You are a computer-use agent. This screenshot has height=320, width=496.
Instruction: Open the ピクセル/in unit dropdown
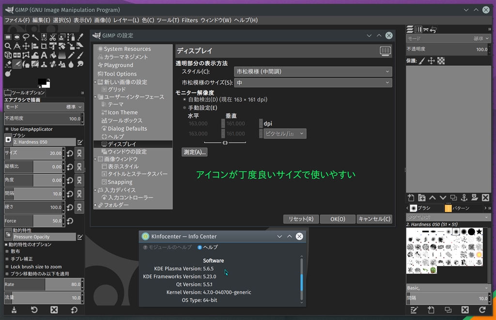point(285,134)
